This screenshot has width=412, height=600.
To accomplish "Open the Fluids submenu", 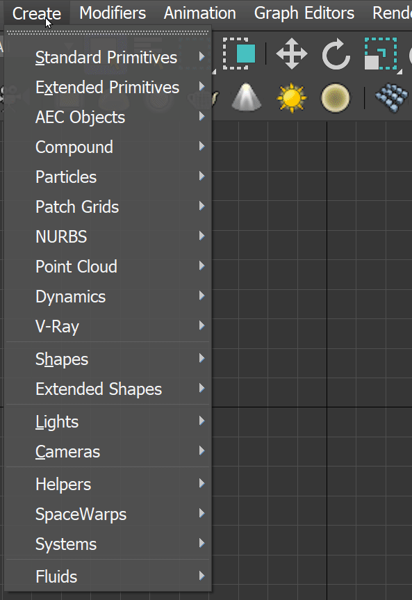I will pyautogui.click(x=56, y=576).
